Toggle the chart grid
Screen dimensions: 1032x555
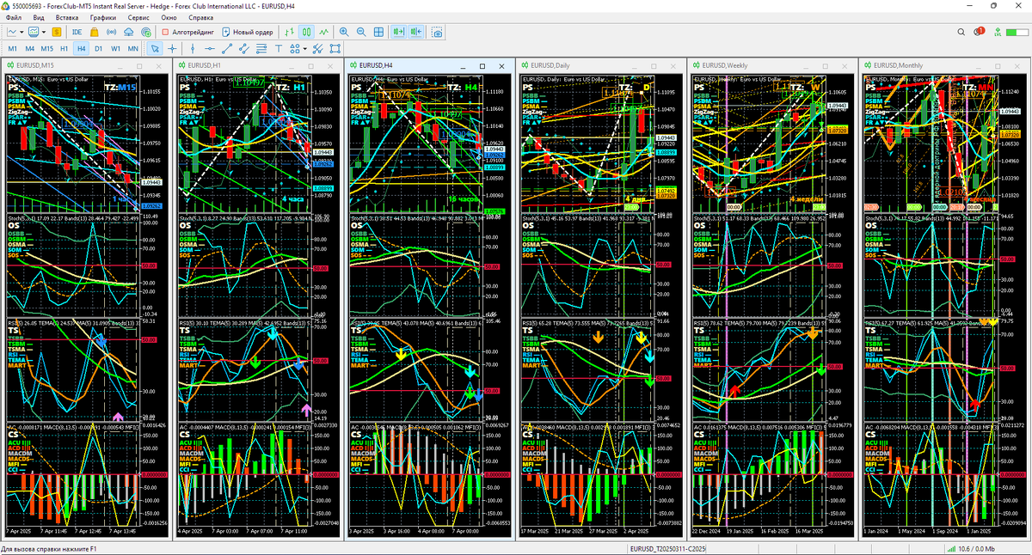378,32
